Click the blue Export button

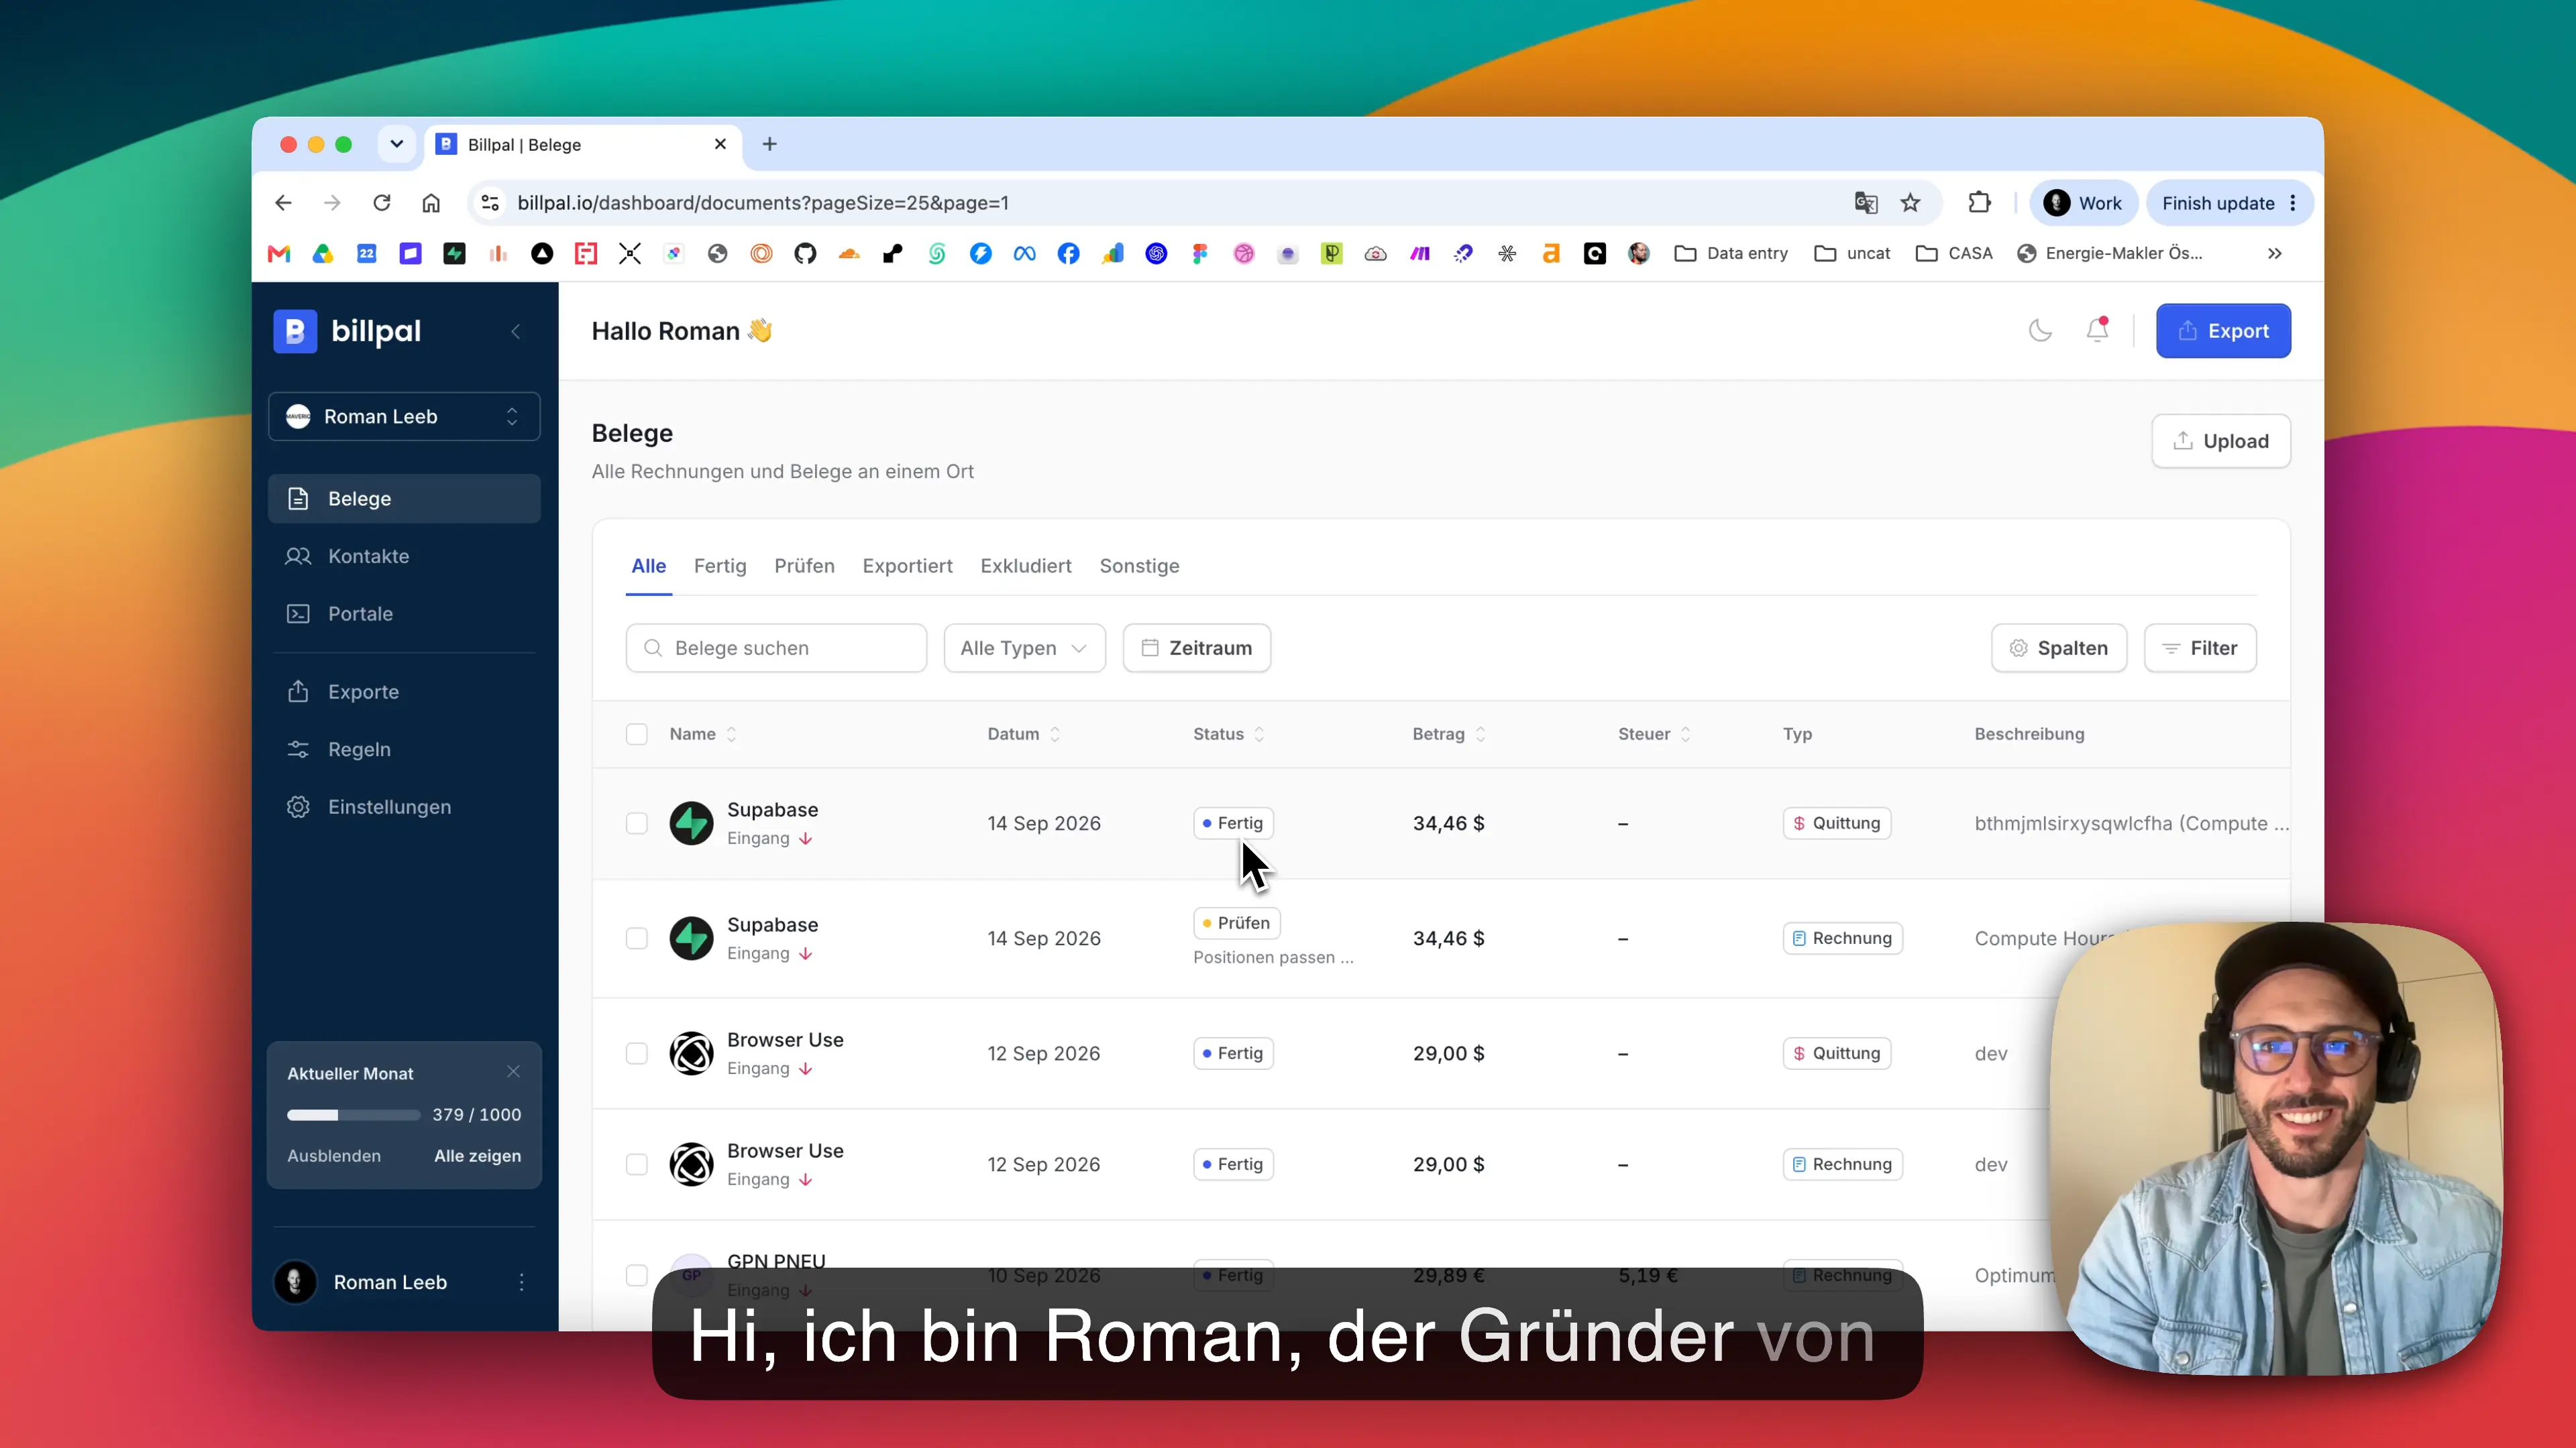(2223, 330)
